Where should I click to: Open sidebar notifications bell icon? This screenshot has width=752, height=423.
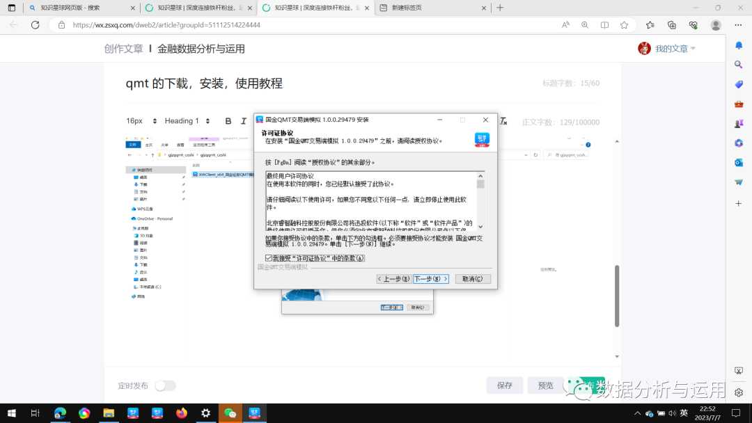pyautogui.click(x=739, y=45)
